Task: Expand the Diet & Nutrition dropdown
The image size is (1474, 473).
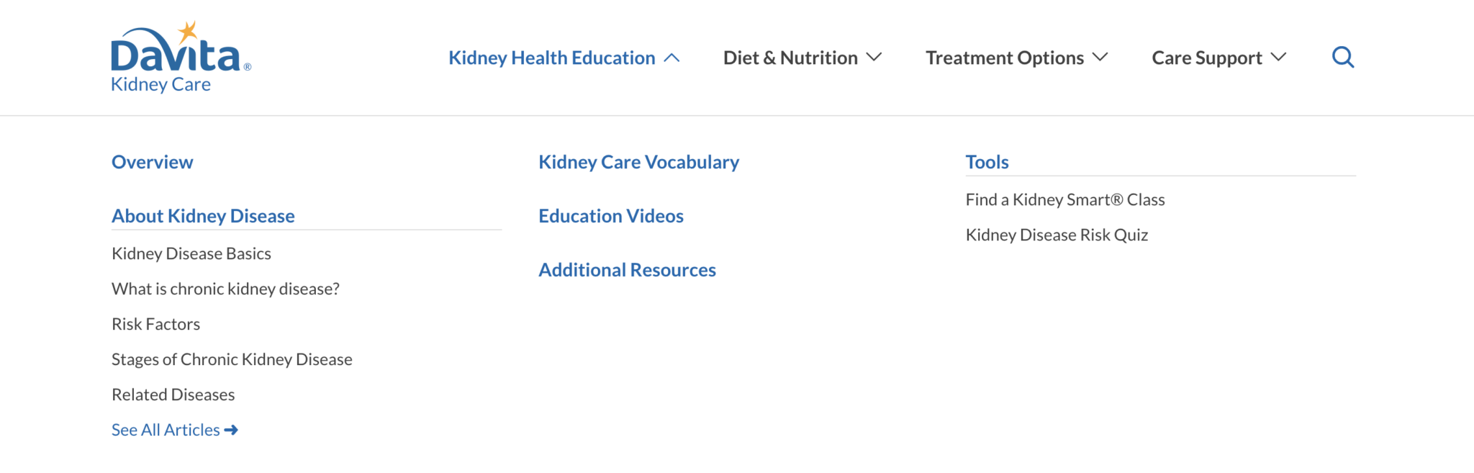Action: click(x=802, y=58)
